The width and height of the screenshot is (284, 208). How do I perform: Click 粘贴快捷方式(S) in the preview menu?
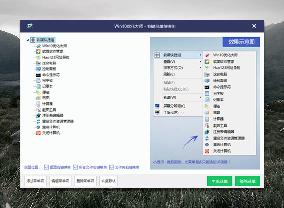(x=176, y=89)
